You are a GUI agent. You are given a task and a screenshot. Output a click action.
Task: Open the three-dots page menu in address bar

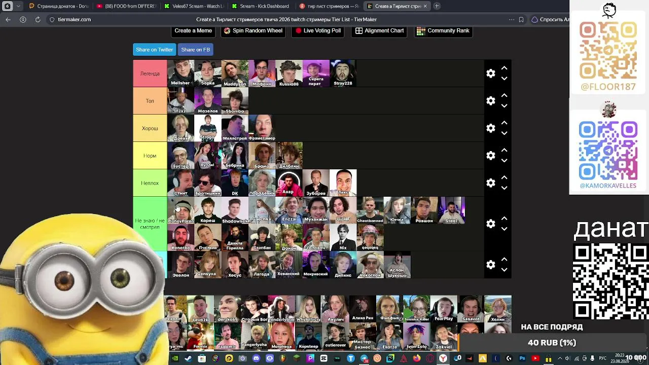[x=511, y=19]
